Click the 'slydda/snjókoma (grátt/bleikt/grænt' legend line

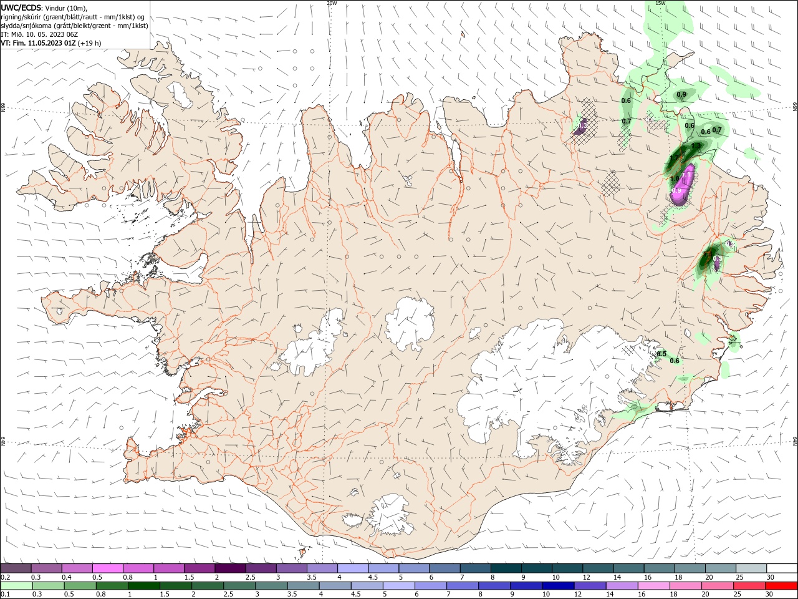74,26
